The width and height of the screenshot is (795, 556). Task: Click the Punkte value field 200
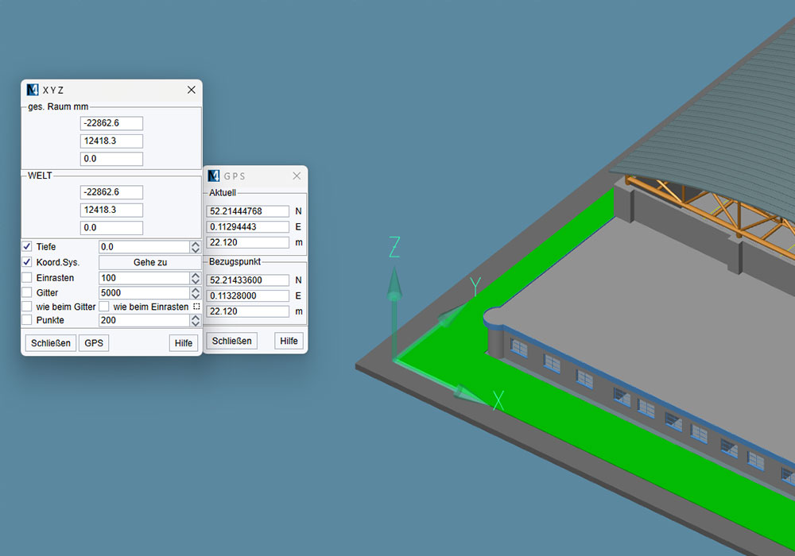tap(145, 320)
